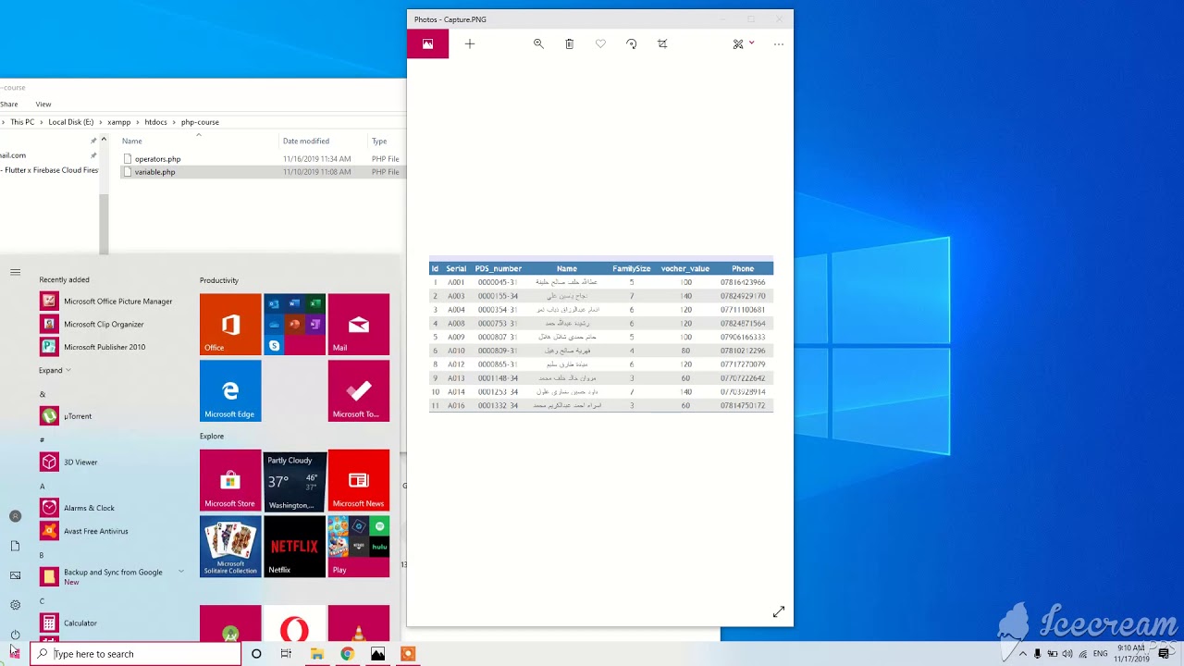The width and height of the screenshot is (1184, 666).
Task: Click the plus Add to icon in Photos
Action: (470, 43)
